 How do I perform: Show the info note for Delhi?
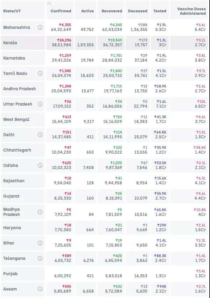coord(40,135)
